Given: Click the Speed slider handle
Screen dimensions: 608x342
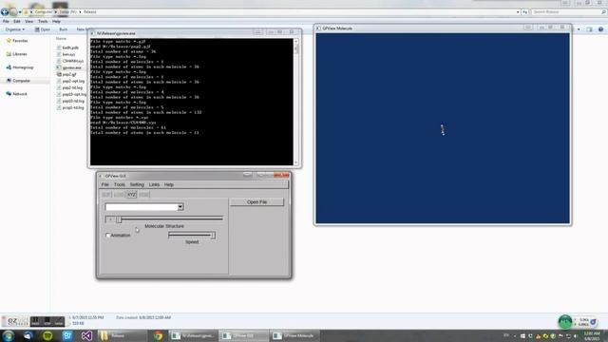Looking at the screenshot, I should tap(213, 235).
